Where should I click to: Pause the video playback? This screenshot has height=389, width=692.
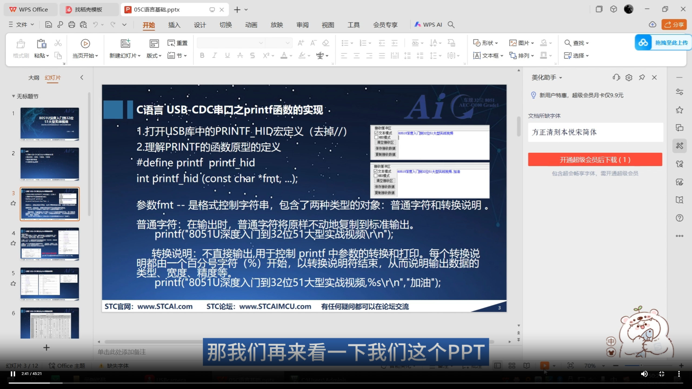click(13, 374)
